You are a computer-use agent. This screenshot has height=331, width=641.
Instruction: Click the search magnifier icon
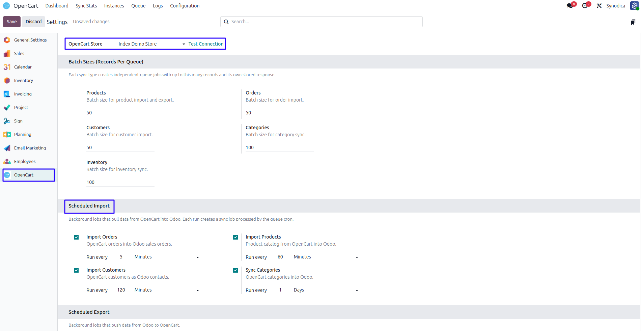226,22
